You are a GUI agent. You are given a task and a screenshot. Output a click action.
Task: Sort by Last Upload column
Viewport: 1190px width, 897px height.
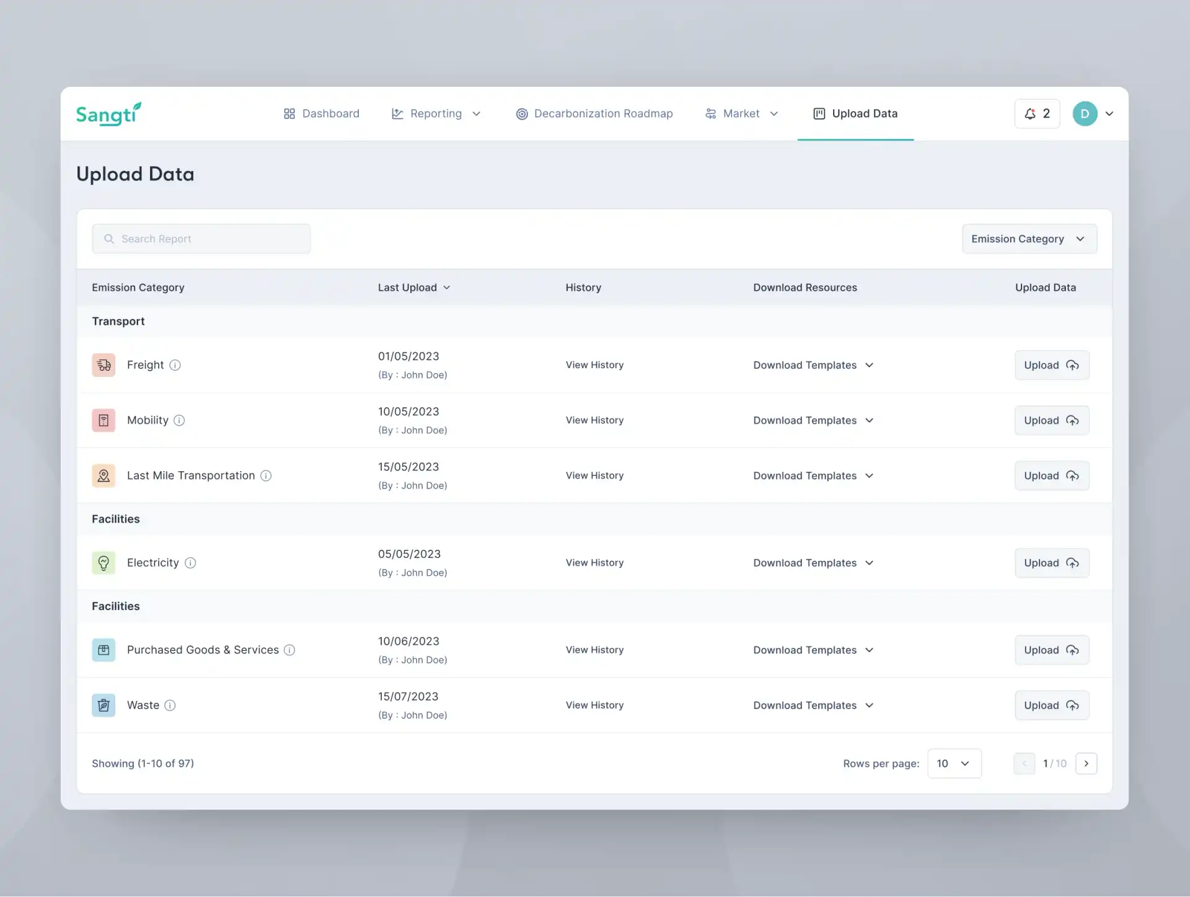pos(414,288)
